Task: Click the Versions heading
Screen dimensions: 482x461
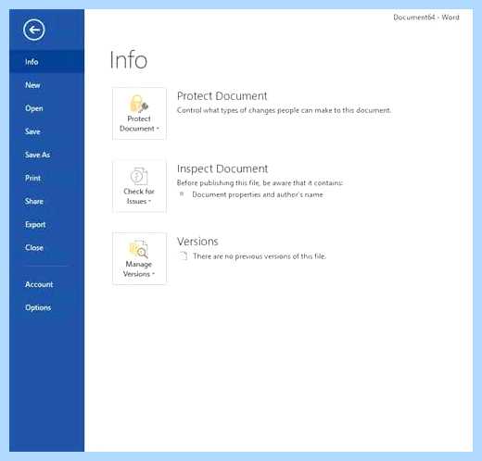Action: 197,242
